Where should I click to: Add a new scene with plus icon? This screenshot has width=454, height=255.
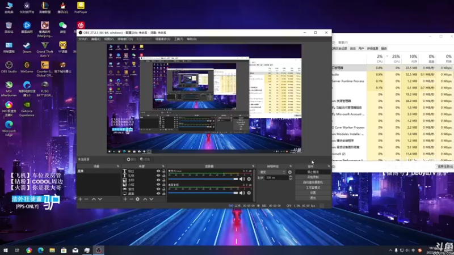(x=80, y=199)
